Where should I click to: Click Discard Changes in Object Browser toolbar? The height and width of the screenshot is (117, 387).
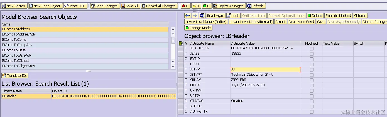374,22
